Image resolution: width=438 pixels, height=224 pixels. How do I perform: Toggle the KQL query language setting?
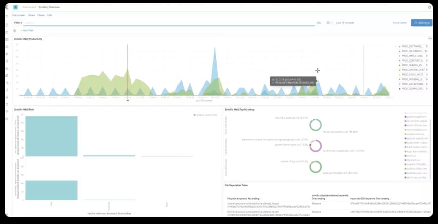pos(319,23)
